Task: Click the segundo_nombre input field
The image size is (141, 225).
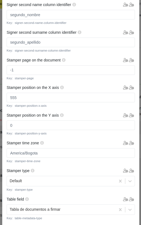Action: point(71,15)
